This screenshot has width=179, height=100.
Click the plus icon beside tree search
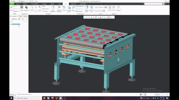click(27, 22)
